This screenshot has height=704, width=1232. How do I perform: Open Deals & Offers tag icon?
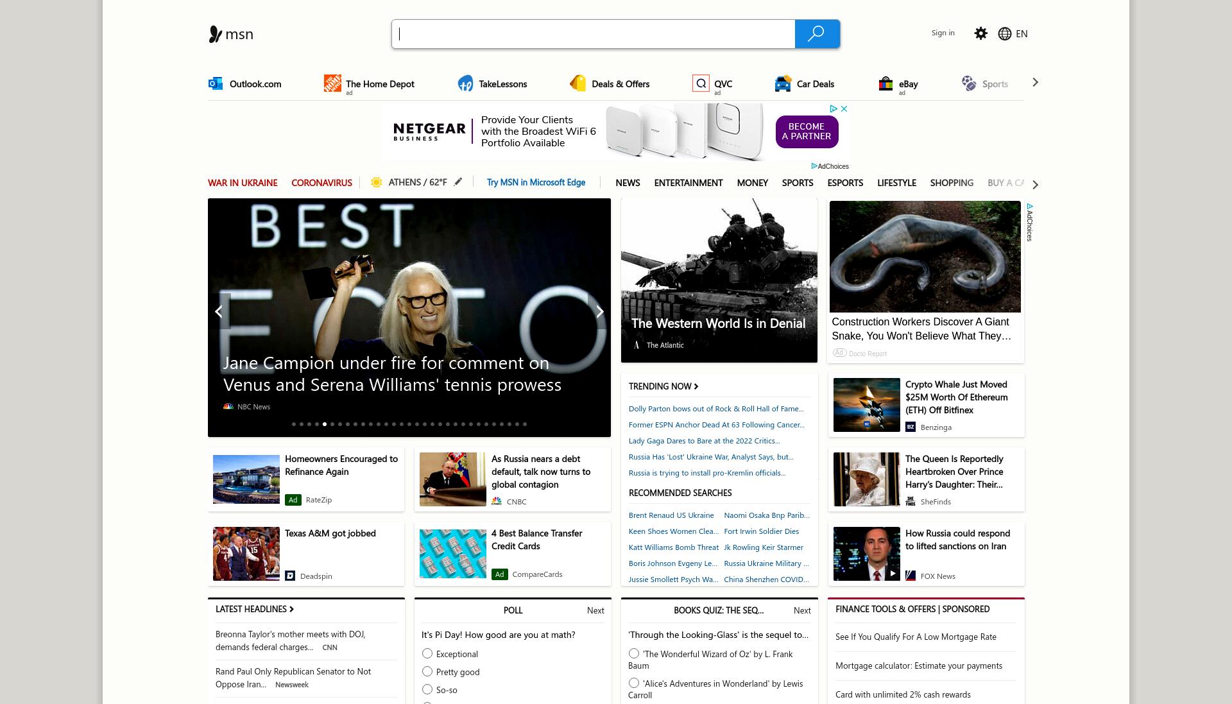pos(577,83)
